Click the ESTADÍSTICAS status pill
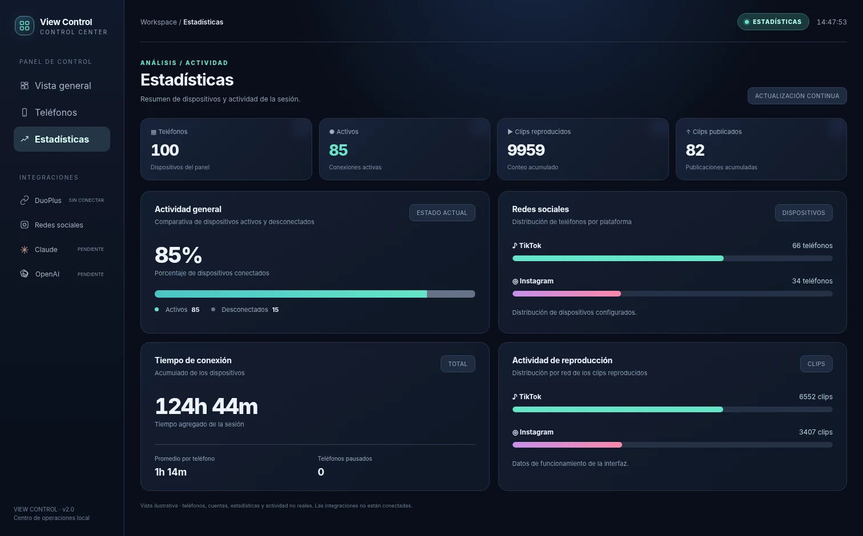Image resolution: width=863 pixels, height=536 pixels. (x=773, y=22)
